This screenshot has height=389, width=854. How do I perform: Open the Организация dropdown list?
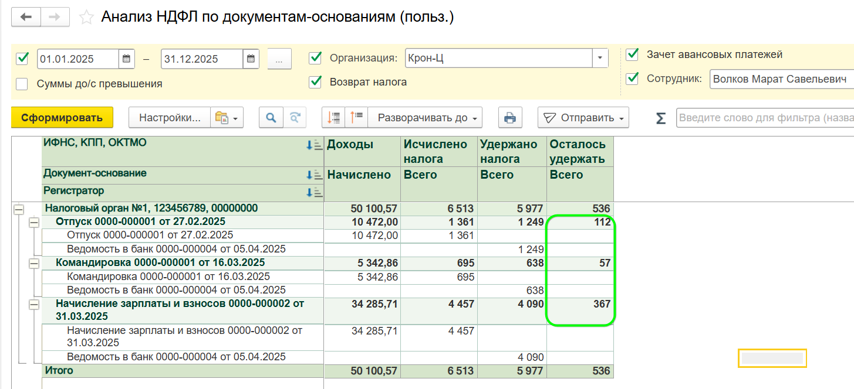600,58
